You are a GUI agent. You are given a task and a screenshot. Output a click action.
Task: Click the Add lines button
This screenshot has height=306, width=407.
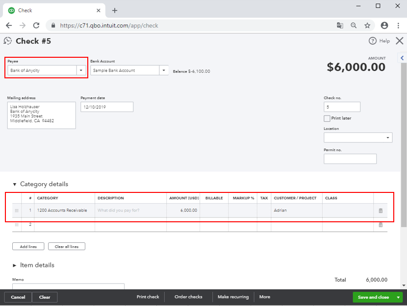click(x=28, y=246)
